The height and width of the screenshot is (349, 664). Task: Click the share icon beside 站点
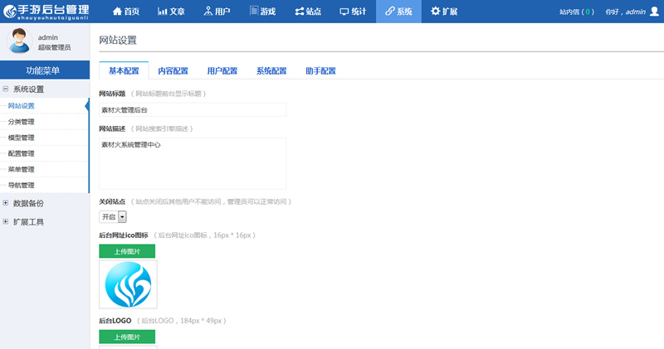tap(299, 12)
